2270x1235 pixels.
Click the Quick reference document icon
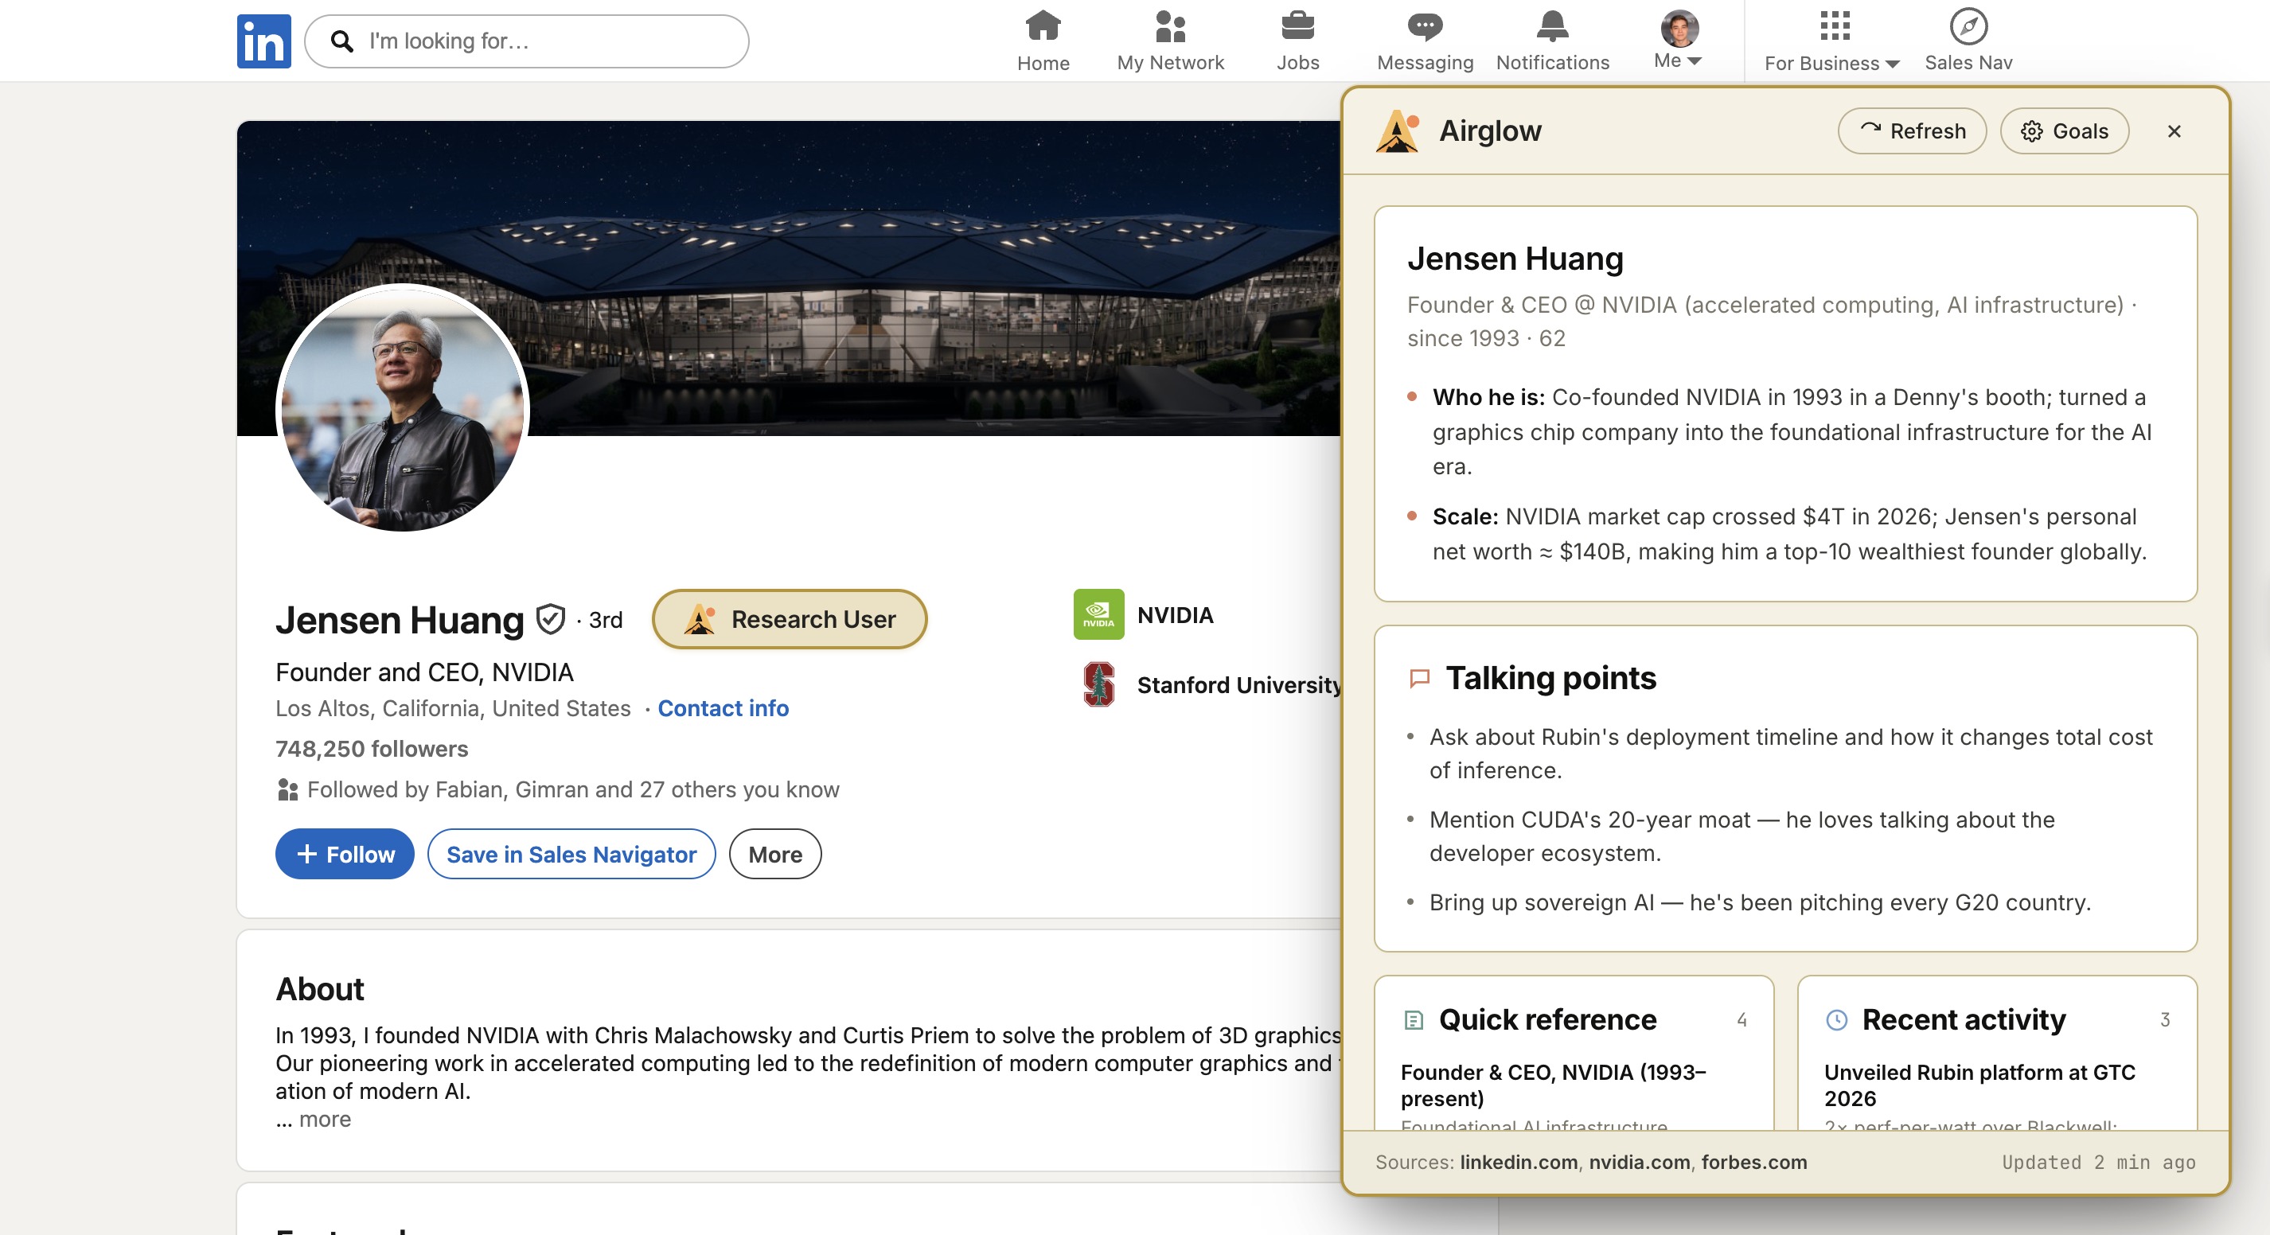point(1413,1020)
